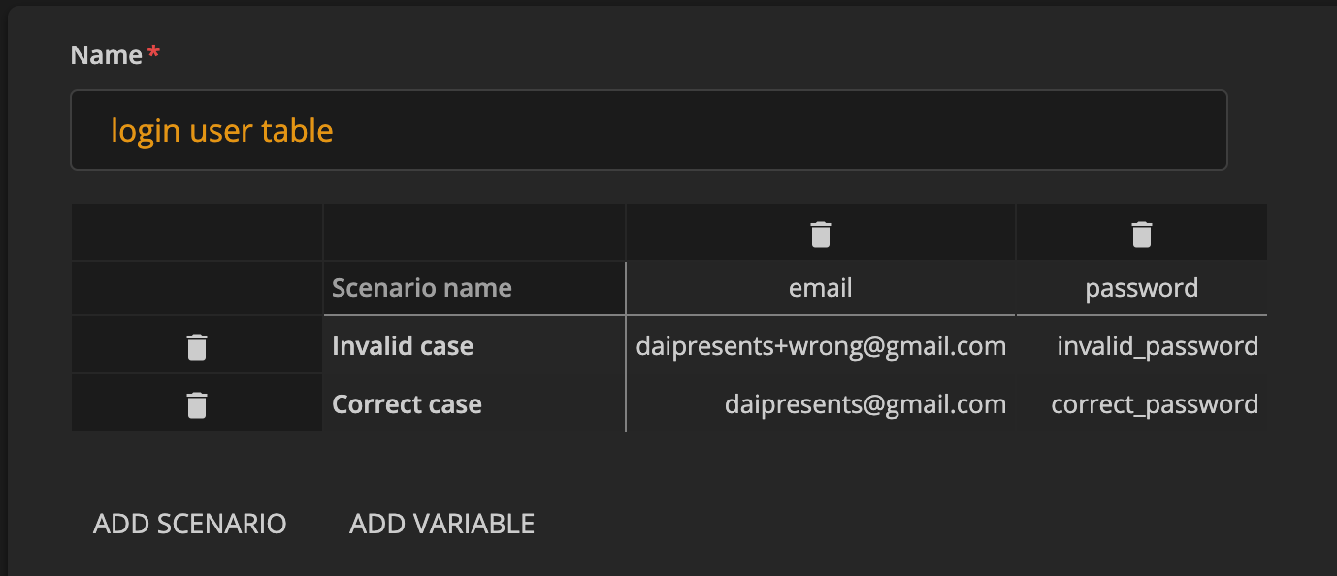The height and width of the screenshot is (576, 1337).
Task: Select the Scenario name header cell
Action: [x=473, y=288]
